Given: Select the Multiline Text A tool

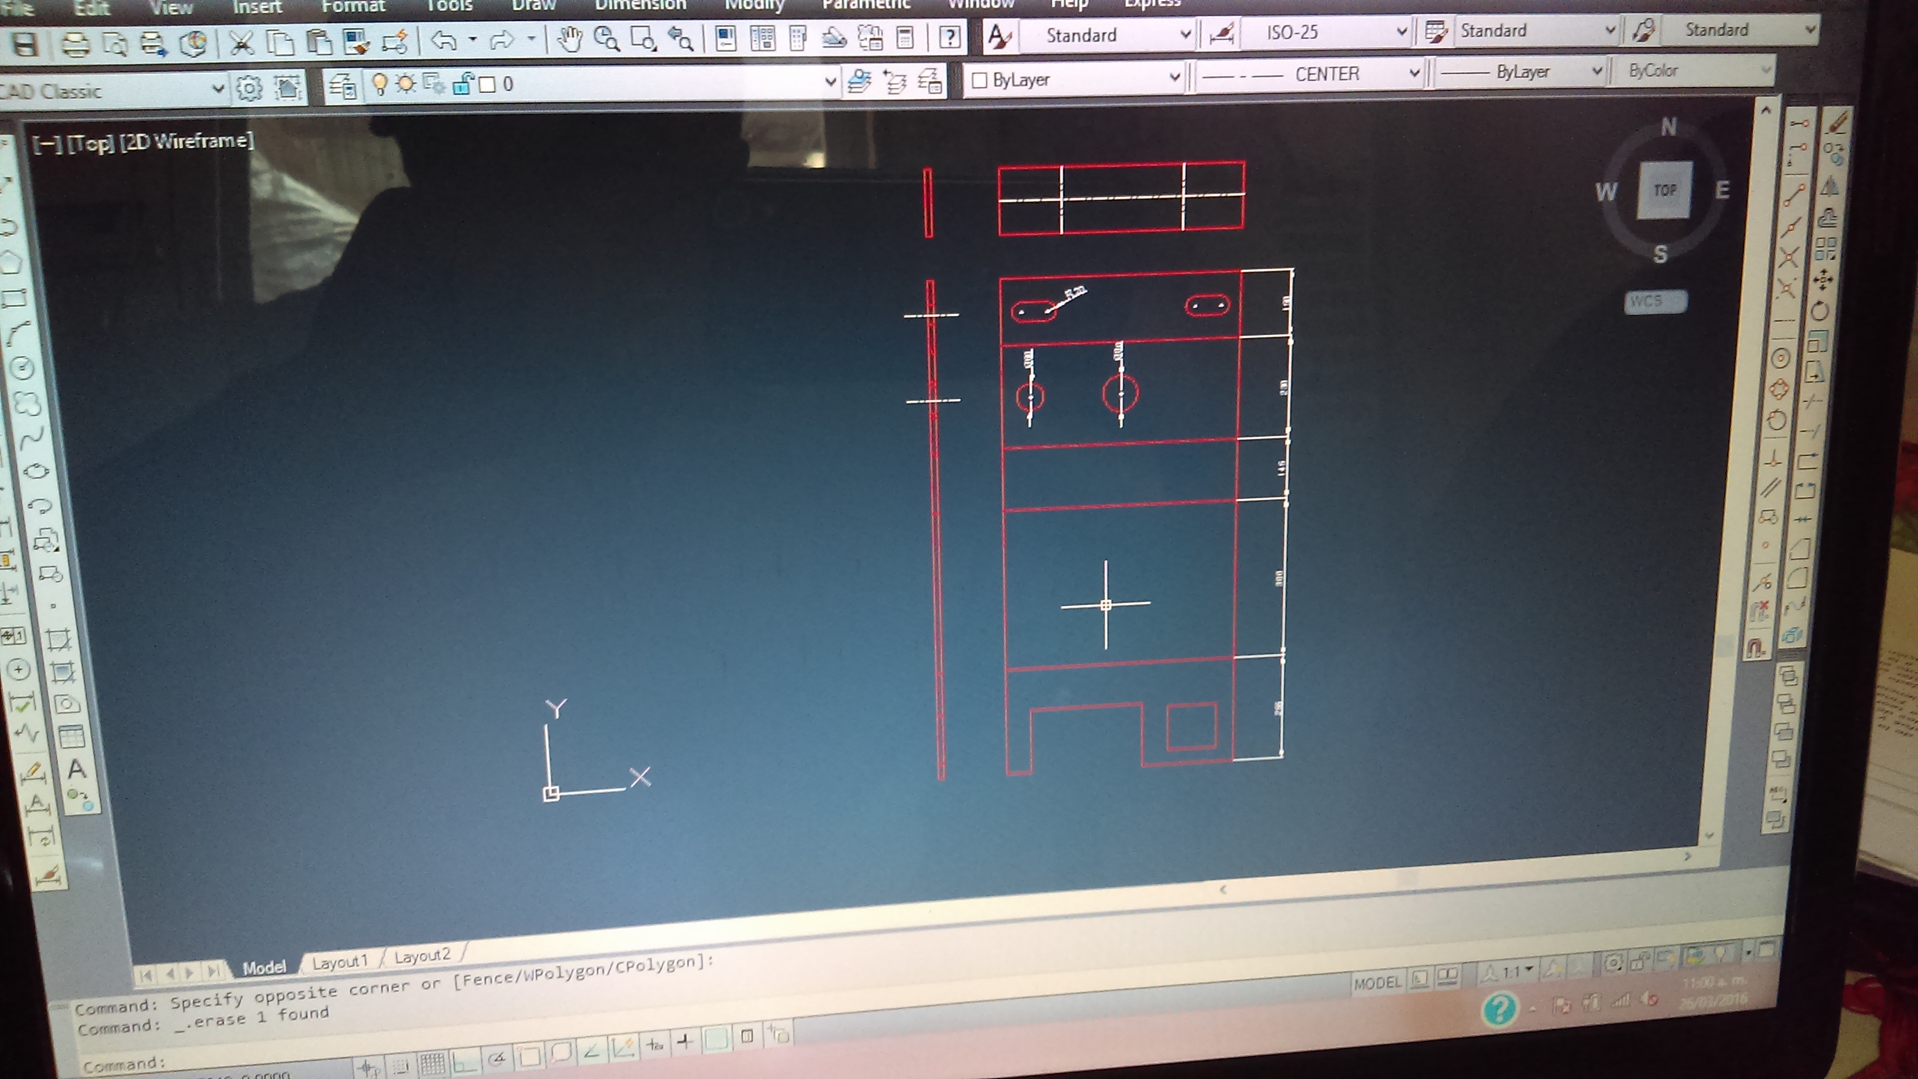Looking at the screenshot, I should (77, 769).
